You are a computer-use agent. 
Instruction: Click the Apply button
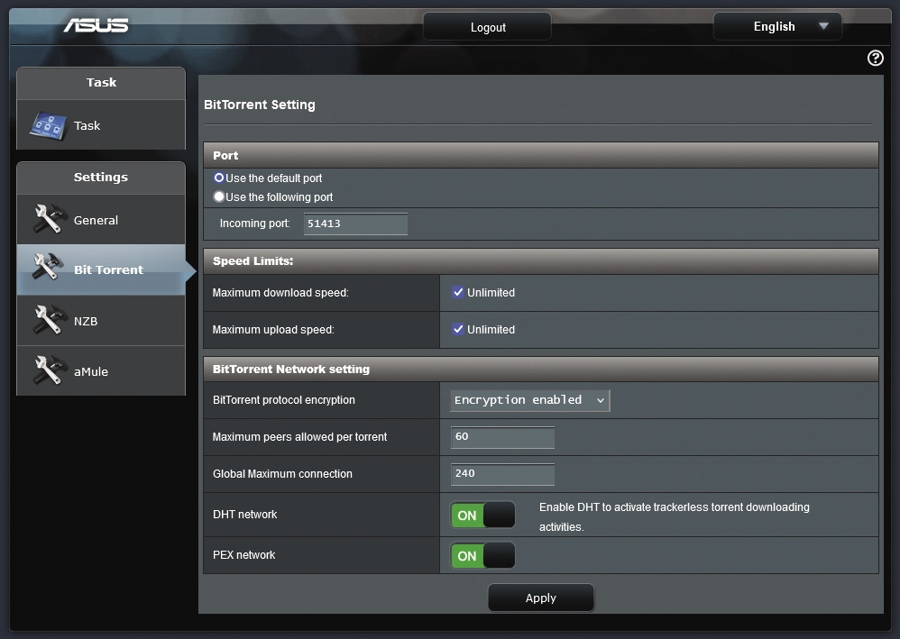click(541, 598)
